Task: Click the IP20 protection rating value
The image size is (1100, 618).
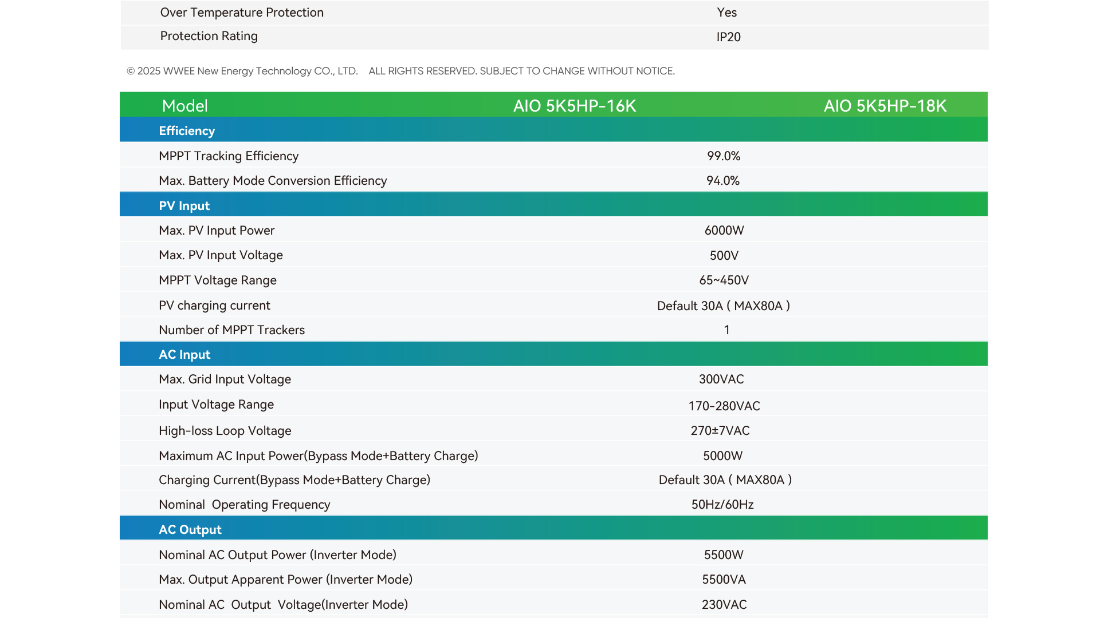Action: 728,37
